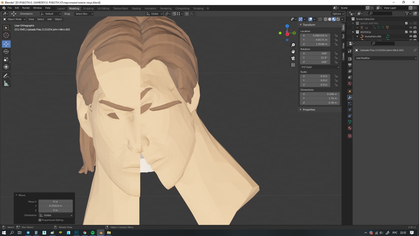Switch to the Sculpting workspace tab
This screenshot has width=419, height=236.
[88, 8]
